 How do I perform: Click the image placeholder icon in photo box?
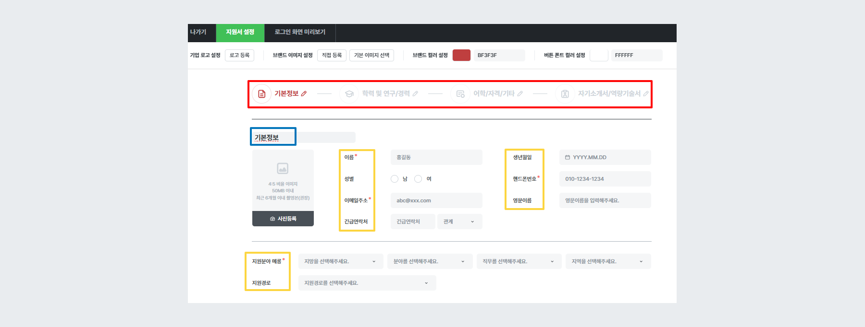click(283, 168)
